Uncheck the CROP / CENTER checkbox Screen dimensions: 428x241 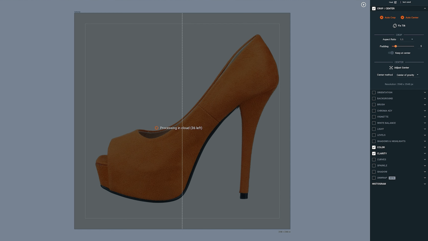point(374,8)
